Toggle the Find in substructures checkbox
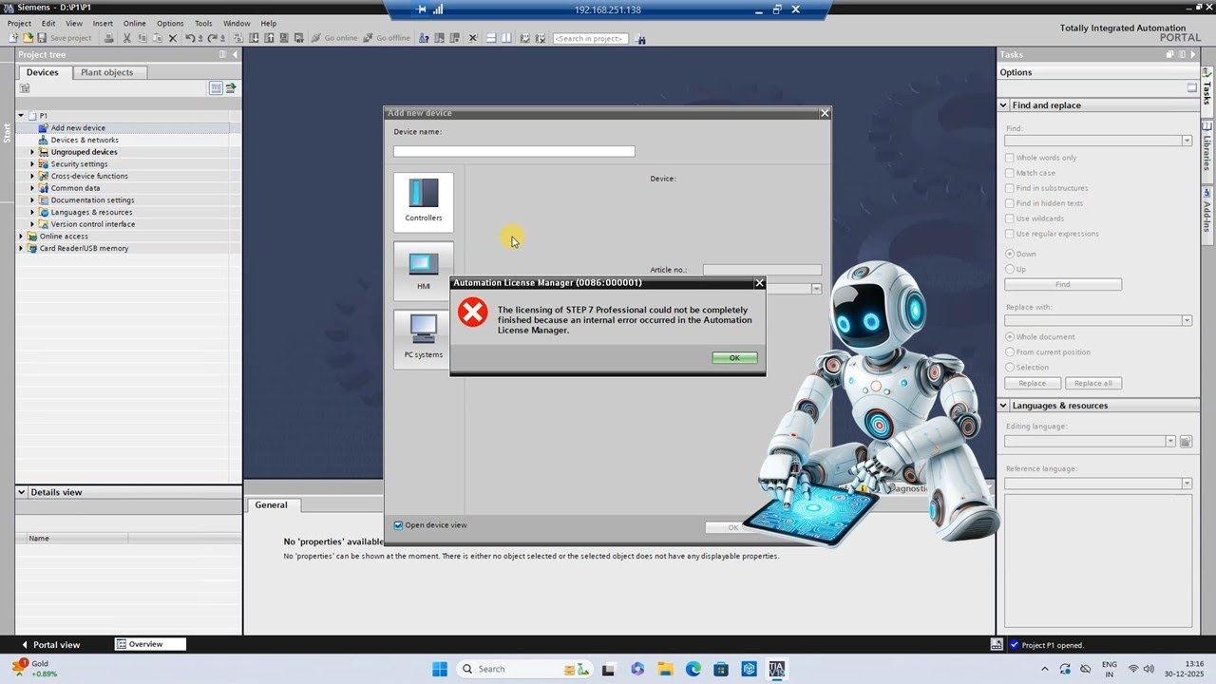Viewport: 1216px width, 684px height. [1010, 188]
